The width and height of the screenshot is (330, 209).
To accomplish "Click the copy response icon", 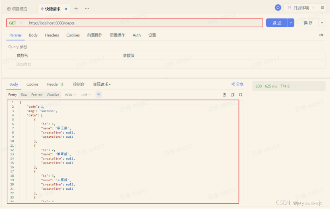I will [x=232, y=95].
